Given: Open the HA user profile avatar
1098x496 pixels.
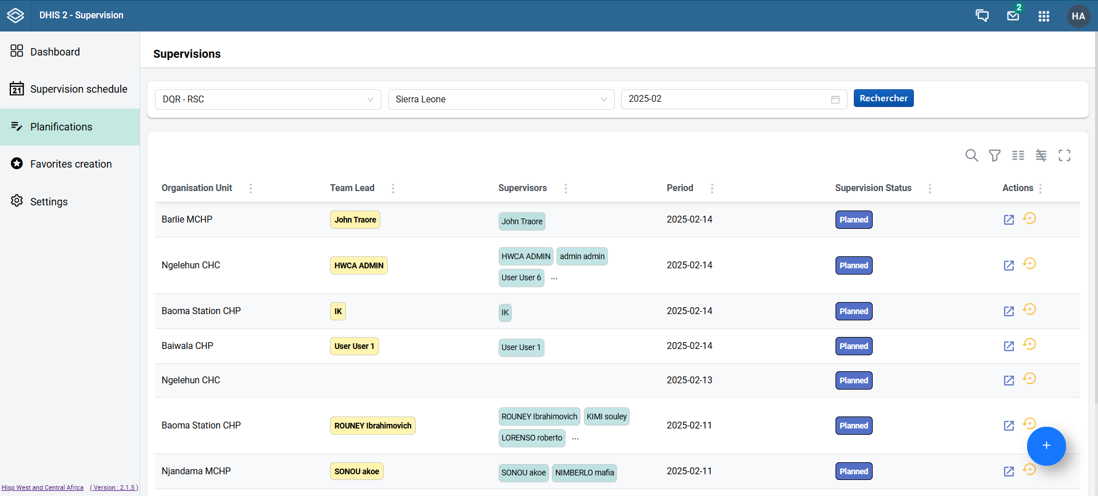Looking at the screenshot, I should coord(1078,16).
